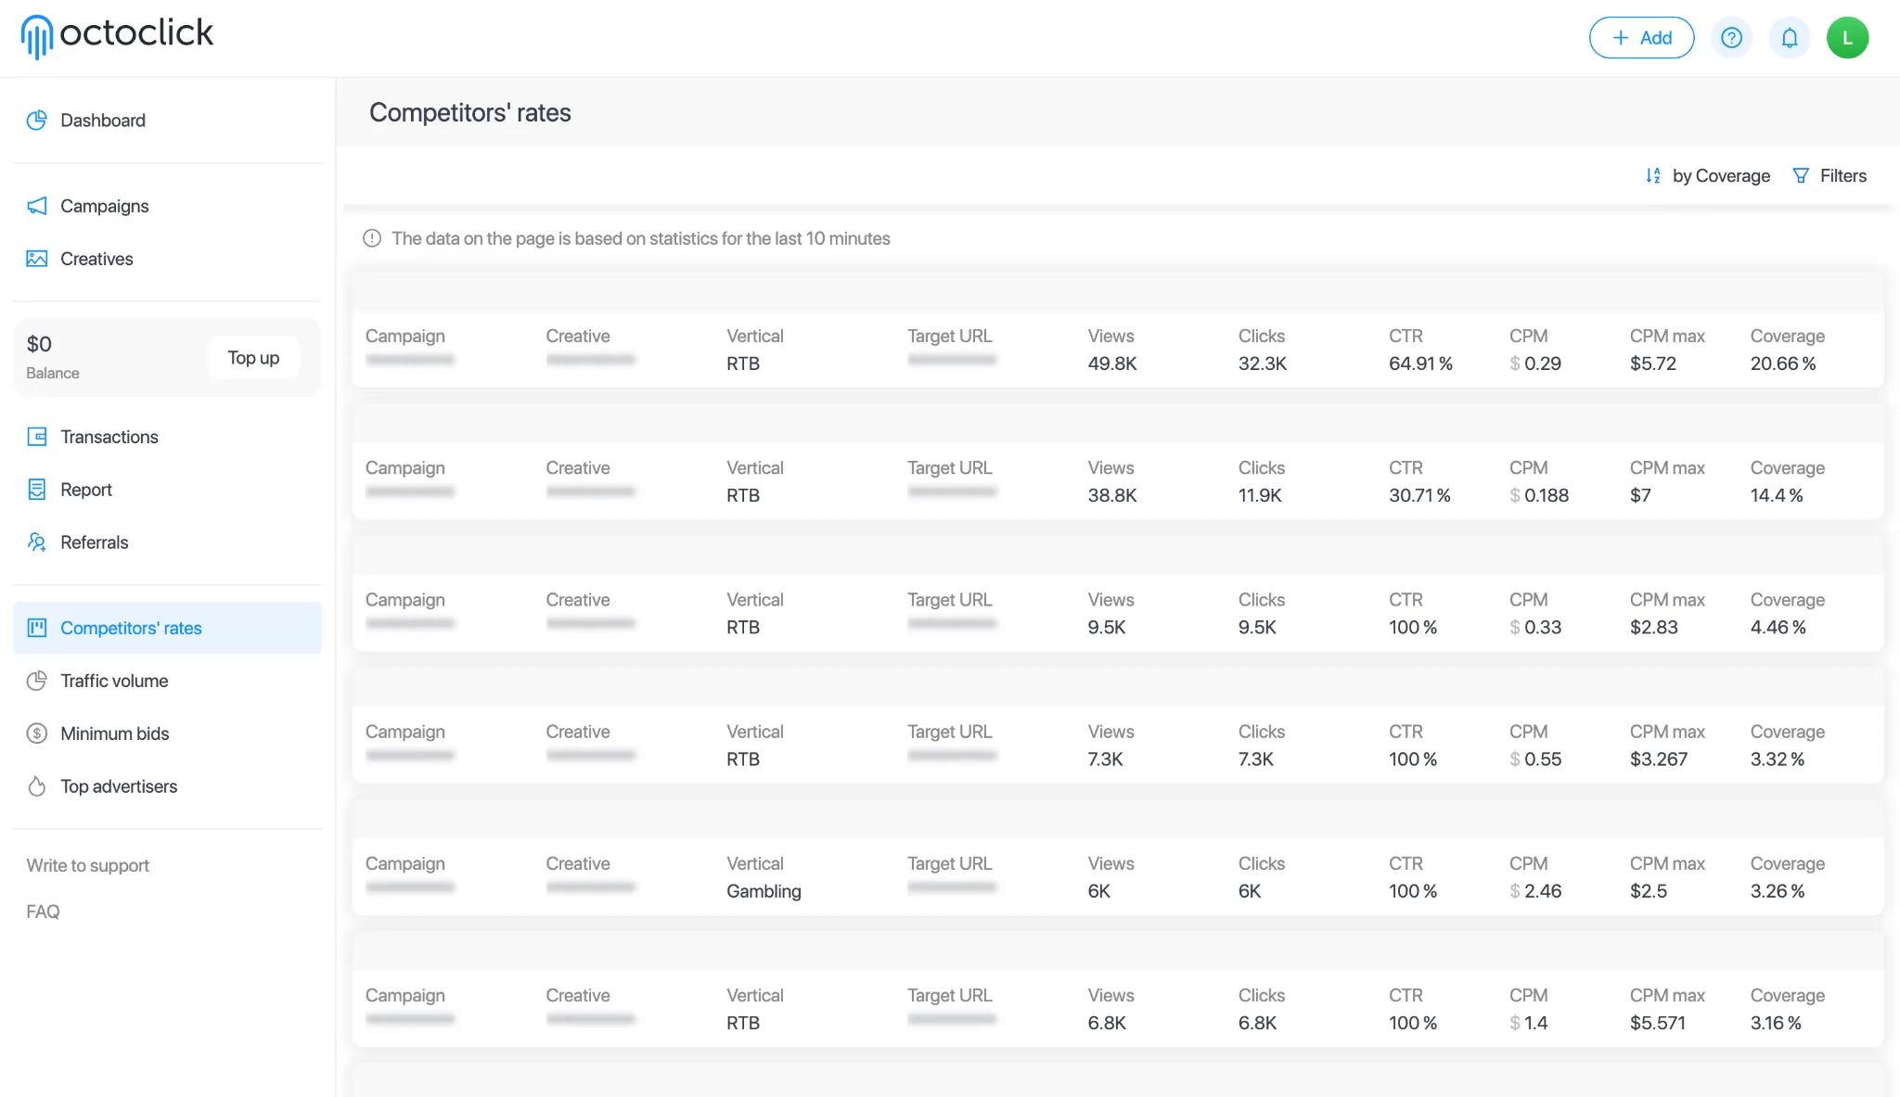Click the Competitors' rates board icon
Image resolution: width=1900 pixels, height=1097 pixels.
(37, 628)
